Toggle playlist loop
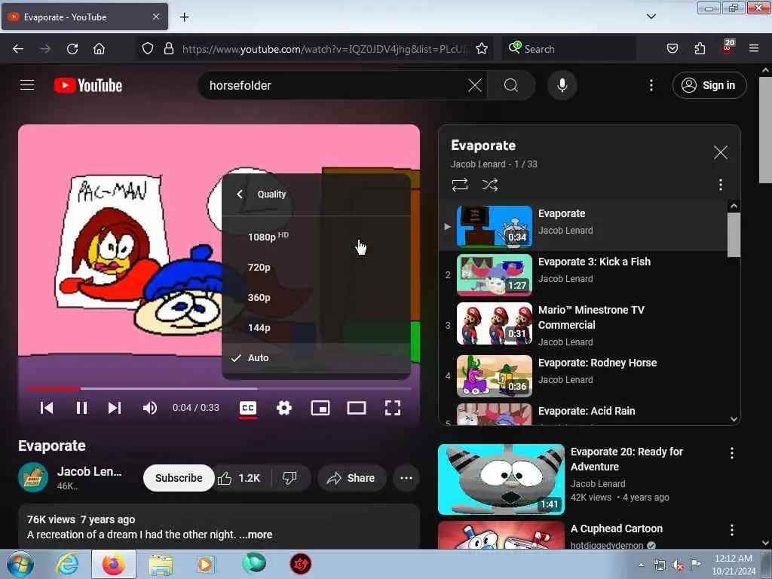 [460, 185]
